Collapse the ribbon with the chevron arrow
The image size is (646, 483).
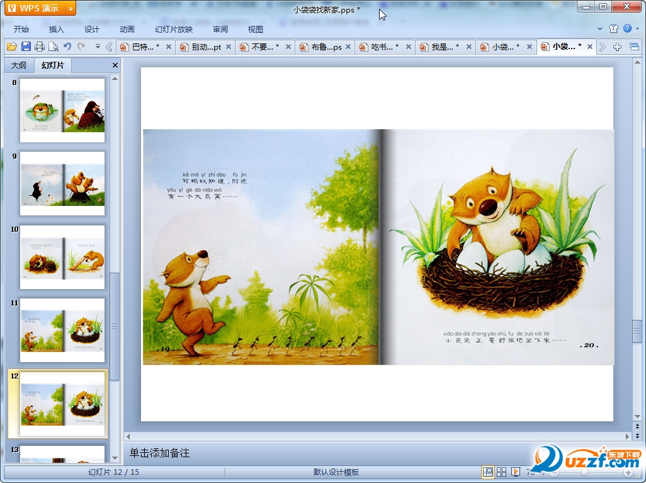(600, 29)
